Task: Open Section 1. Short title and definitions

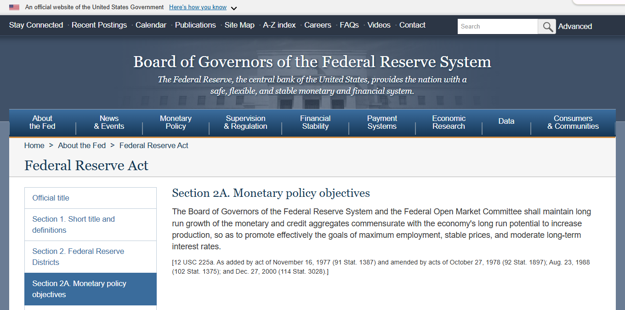Action: pos(91,224)
